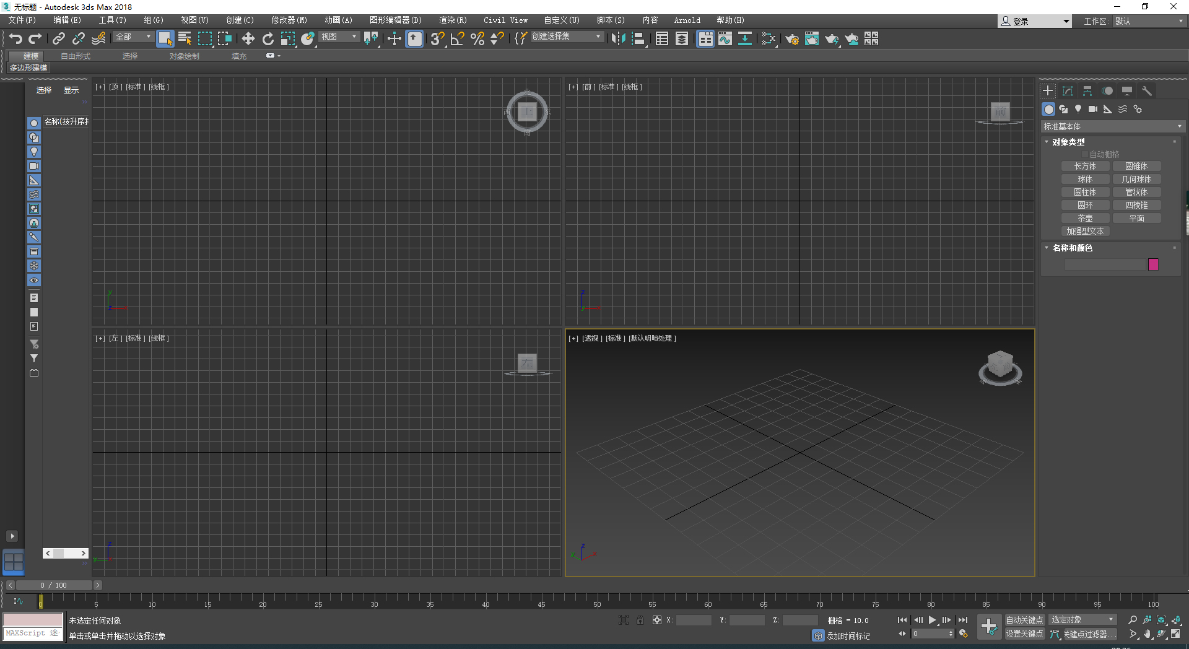Click the Play Animation button

point(933,620)
